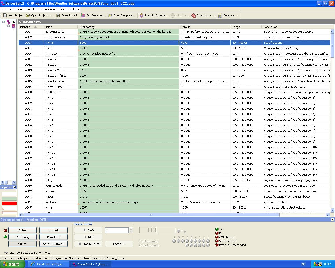
Task: Click the Trip history toolbar icon
Action: click(x=193, y=15)
